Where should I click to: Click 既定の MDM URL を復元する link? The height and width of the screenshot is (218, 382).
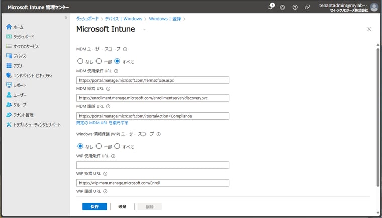click(x=103, y=123)
